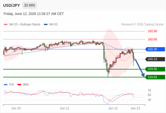Select the green 159.85 support price tag

coord(155,69)
